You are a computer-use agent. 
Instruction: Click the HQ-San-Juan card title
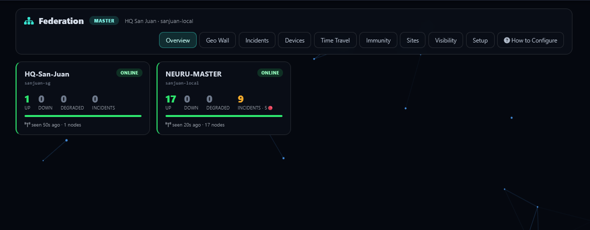pyautogui.click(x=47, y=74)
